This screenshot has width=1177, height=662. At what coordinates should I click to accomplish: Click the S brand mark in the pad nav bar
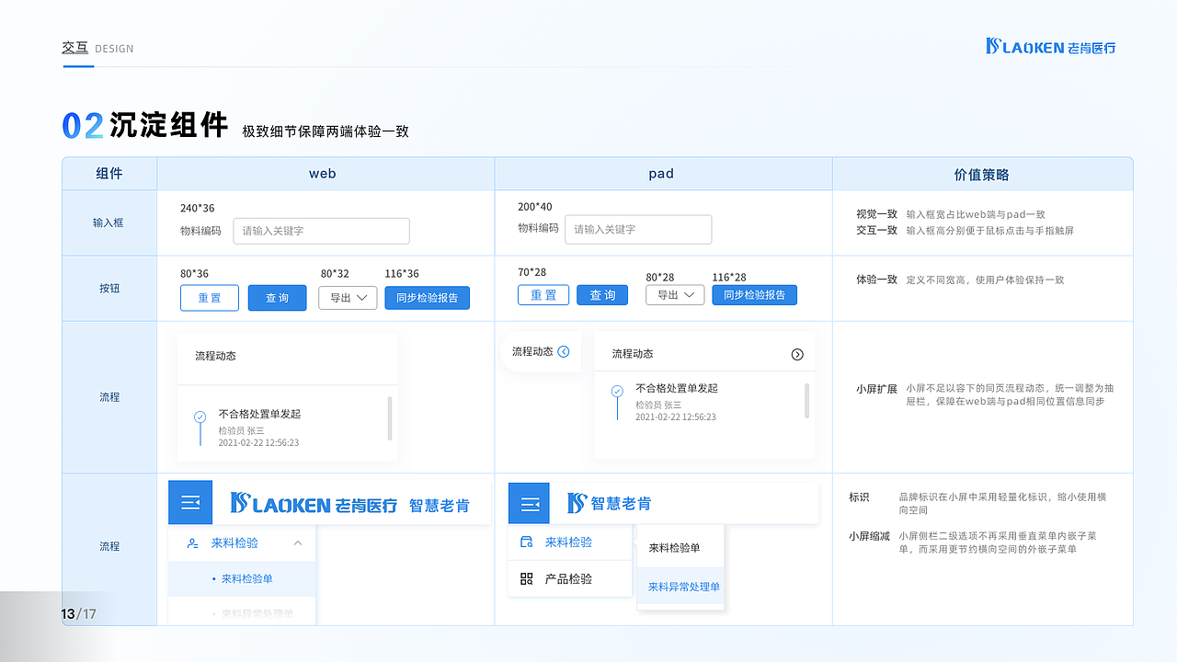coord(577,502)
